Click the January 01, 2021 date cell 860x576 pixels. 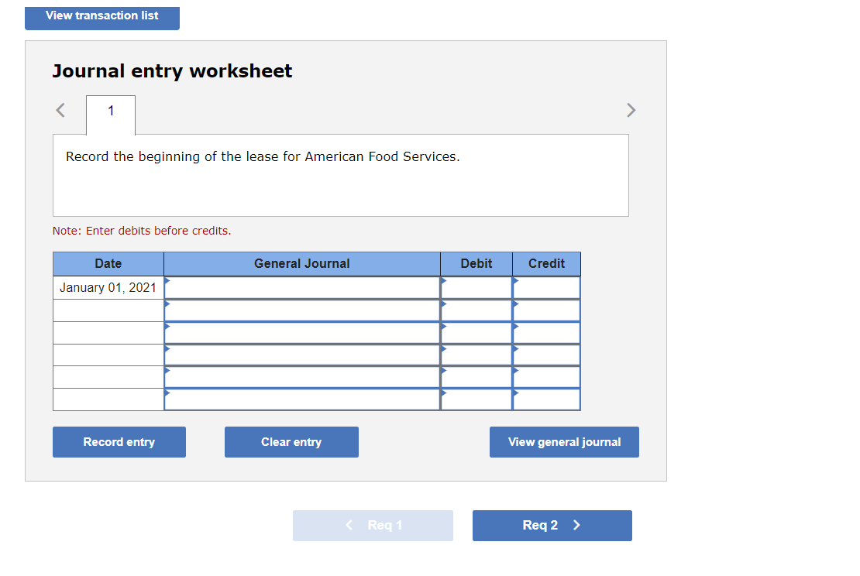[108, 287]
